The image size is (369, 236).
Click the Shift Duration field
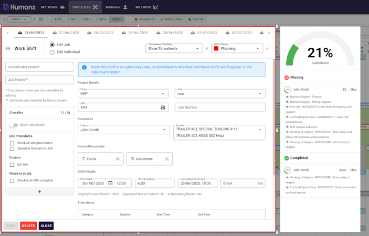(155, 183)
